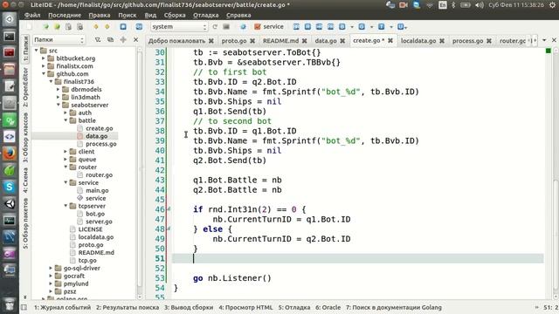
Task: Select create.go in the battle folder
Action: [x=99, y=128]
